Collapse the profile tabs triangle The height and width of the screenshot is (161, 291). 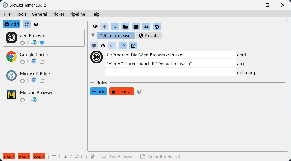pos(93,35)
